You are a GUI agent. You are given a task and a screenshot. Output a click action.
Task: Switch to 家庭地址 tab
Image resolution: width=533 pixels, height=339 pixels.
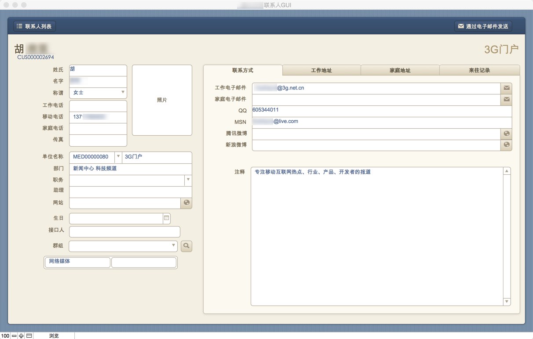coord(400,70)
